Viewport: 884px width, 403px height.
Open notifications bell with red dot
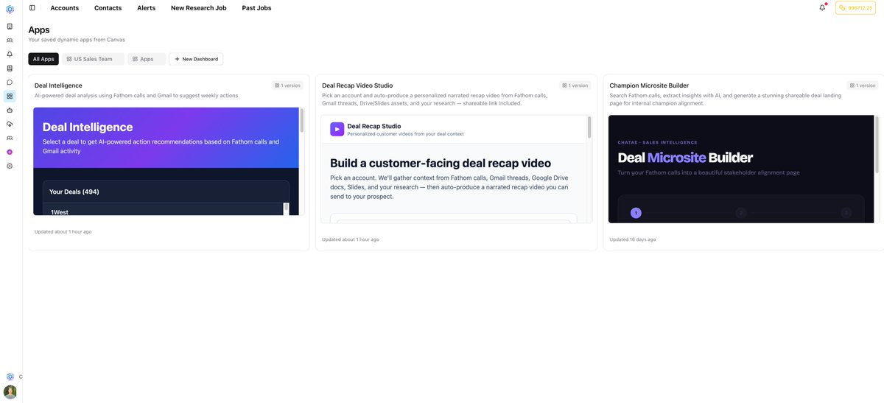click(x=822, y=7)
